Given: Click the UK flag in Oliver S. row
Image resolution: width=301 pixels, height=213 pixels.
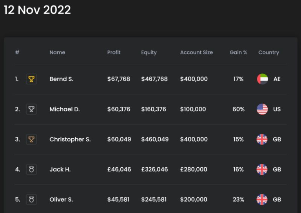Looking at the screenshot, I should [262, 200].
